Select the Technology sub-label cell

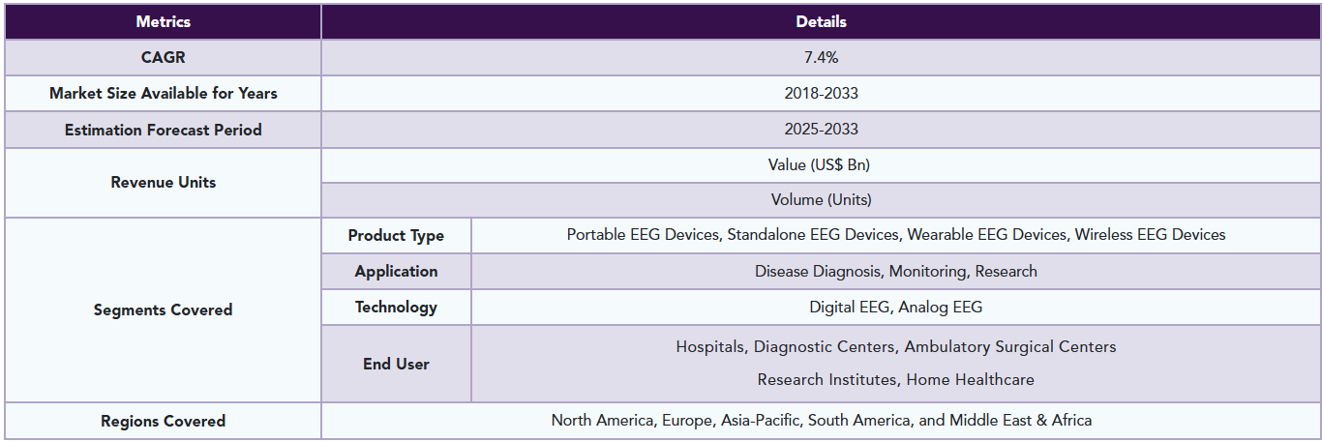[396, 307]
